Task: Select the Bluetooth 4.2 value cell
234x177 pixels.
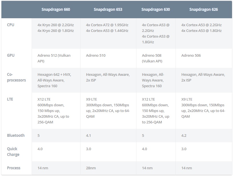Action: pos(204,136)
